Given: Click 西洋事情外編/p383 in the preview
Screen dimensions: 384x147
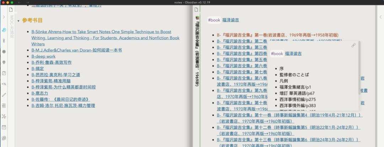Looking at the screenshot, I should [298, 106].
